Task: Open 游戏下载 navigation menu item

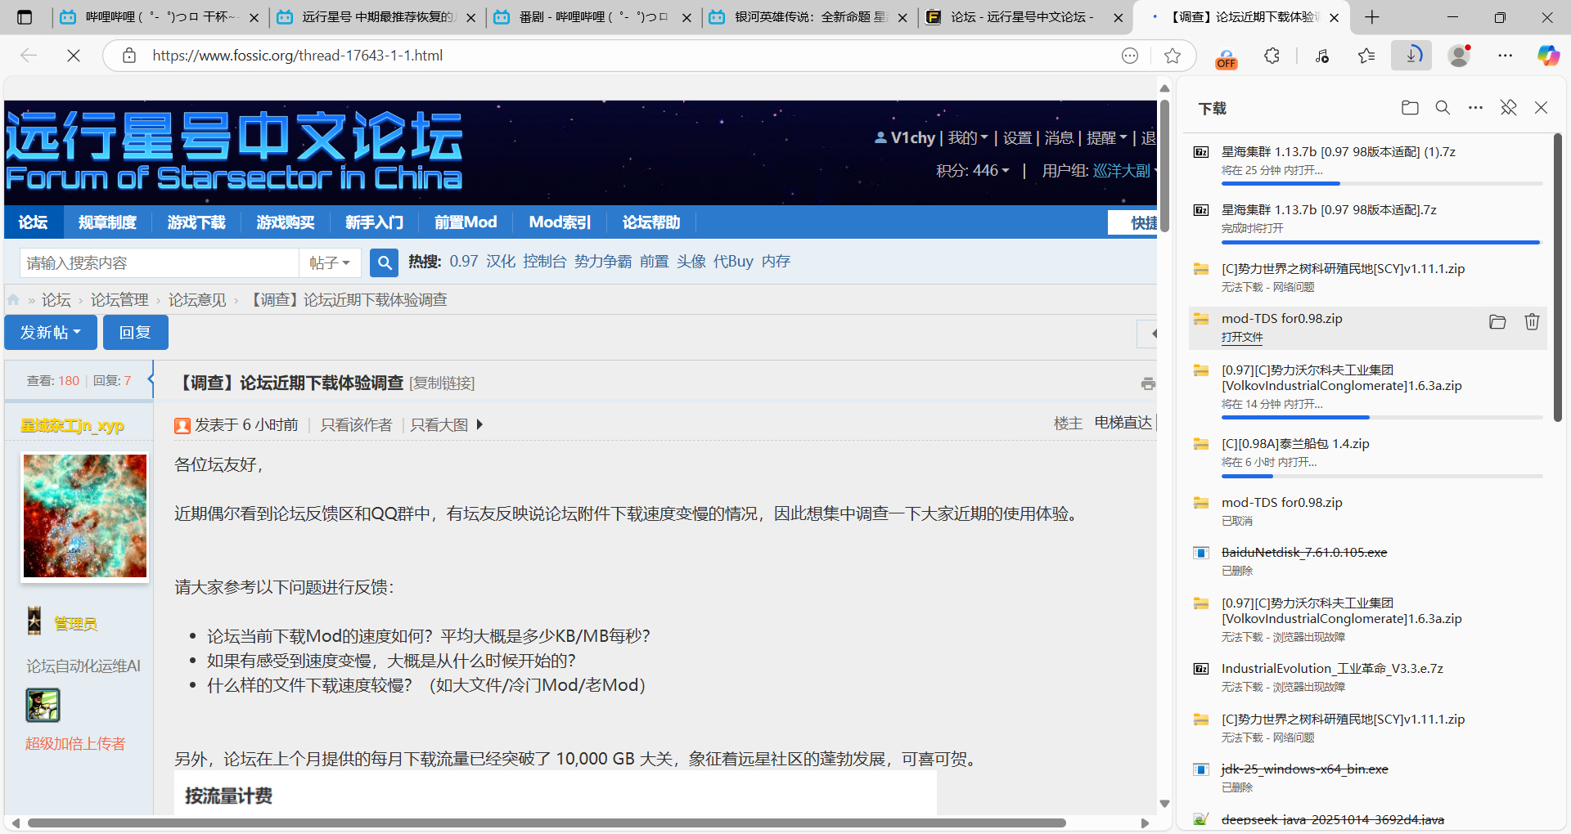Action: pos(196,222)
